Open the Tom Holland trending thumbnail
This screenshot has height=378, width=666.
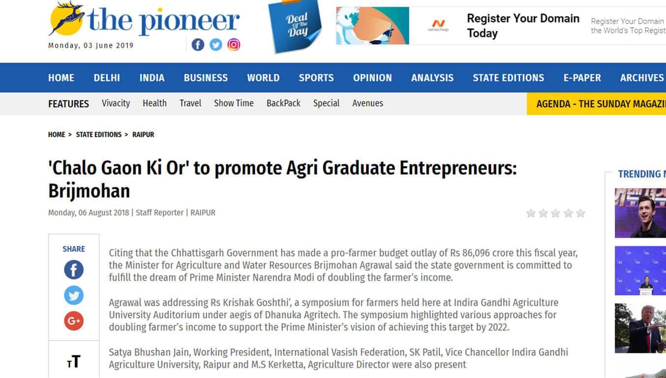pos(640,213)
